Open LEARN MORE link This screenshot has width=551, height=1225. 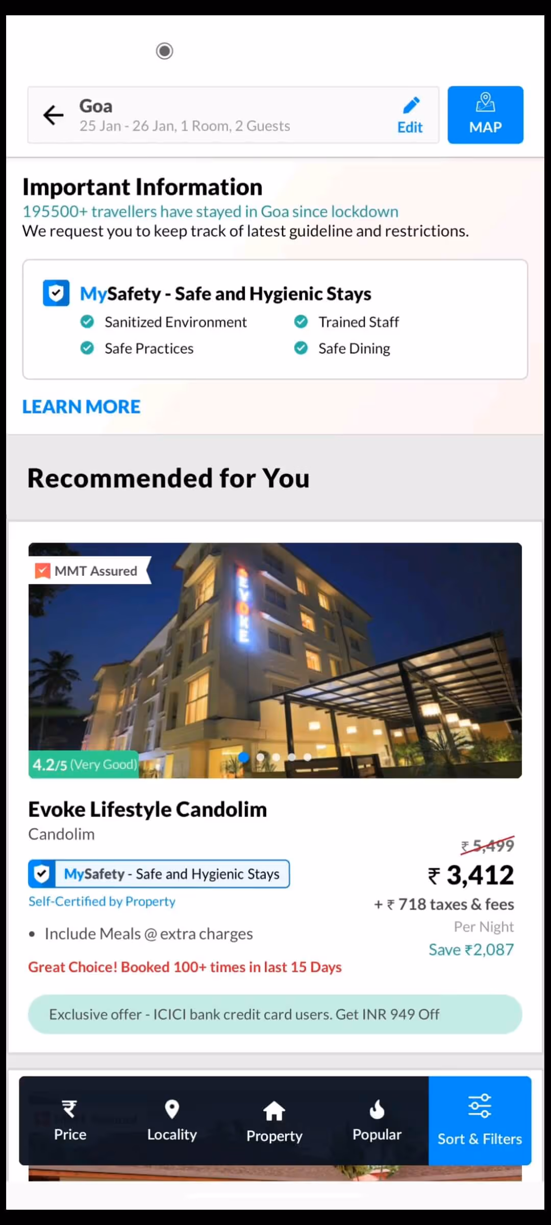point(81,407)
